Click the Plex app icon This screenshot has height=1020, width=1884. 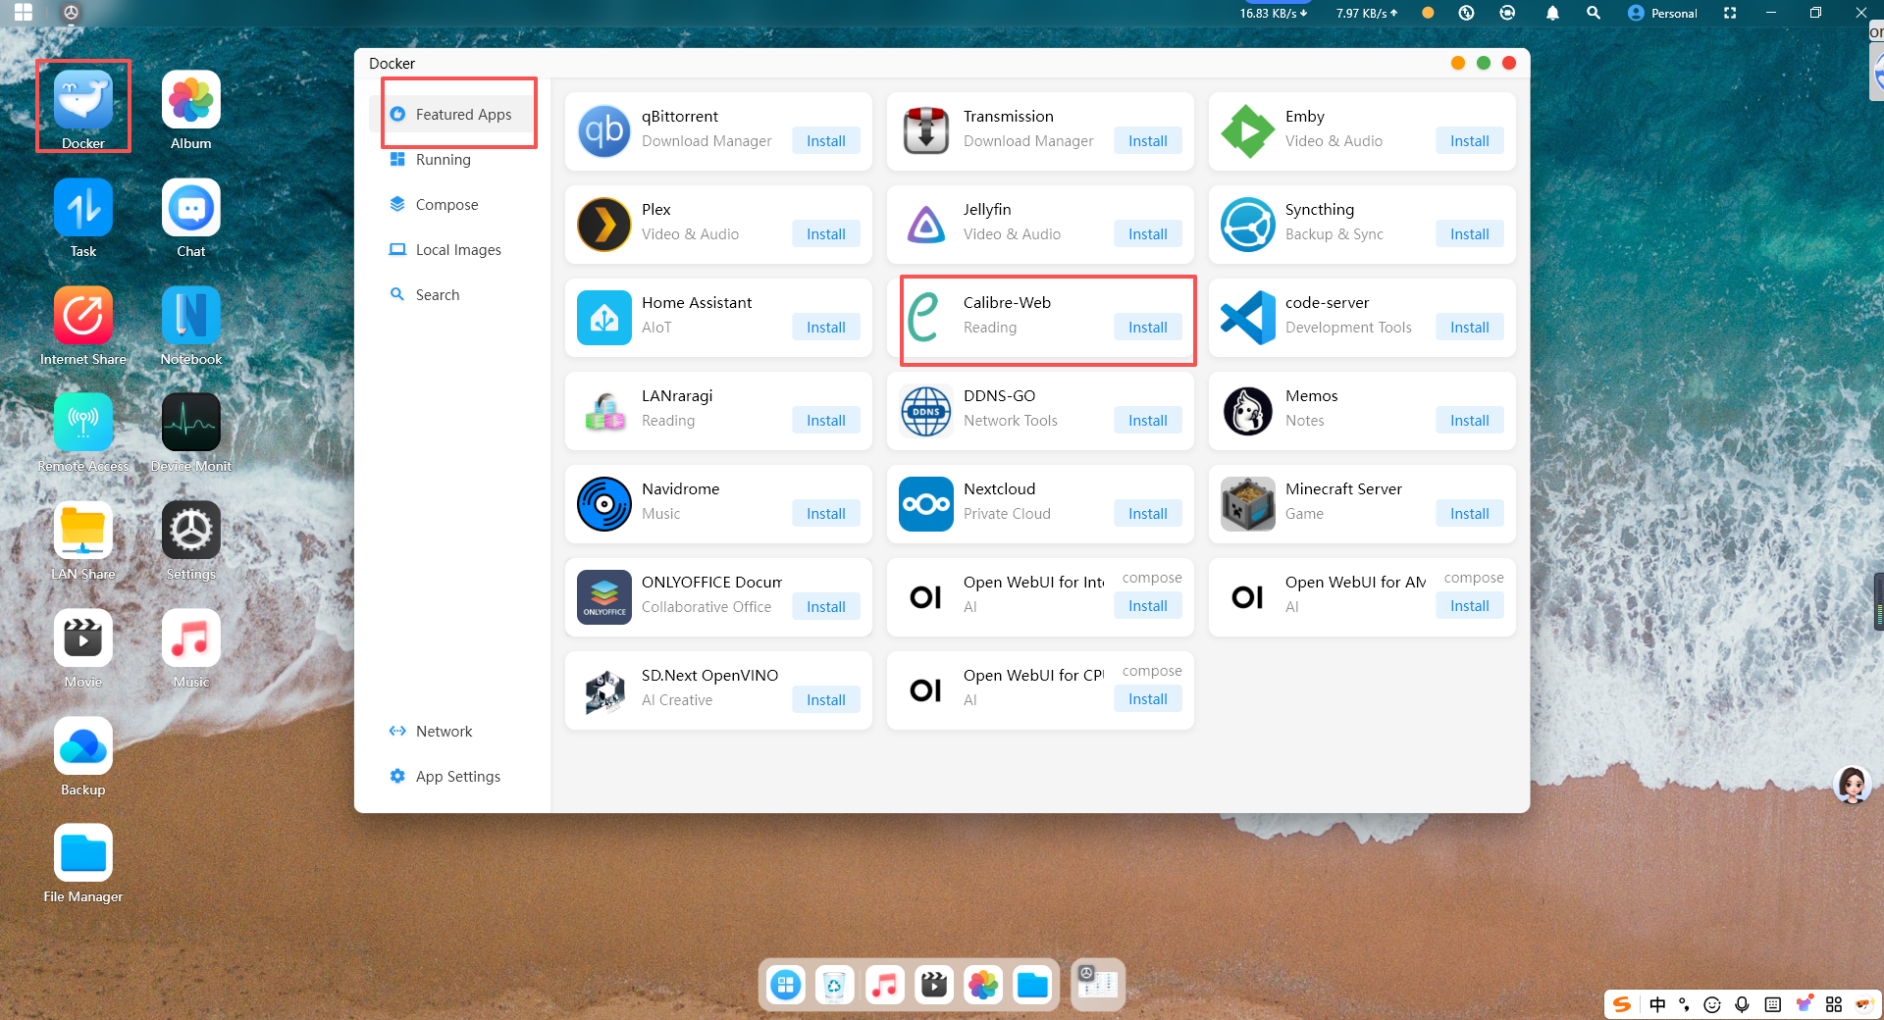tap(604, 225)
